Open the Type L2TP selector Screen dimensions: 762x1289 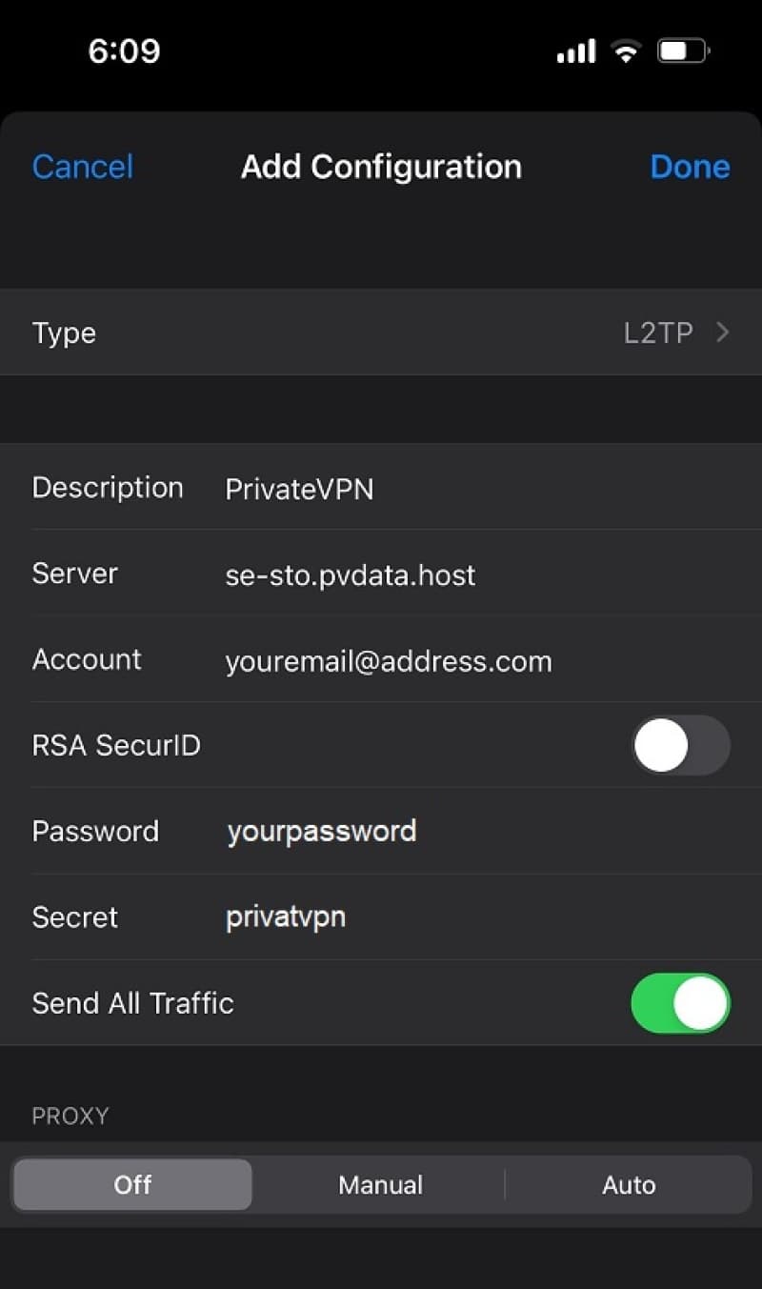tap(381, 332)
